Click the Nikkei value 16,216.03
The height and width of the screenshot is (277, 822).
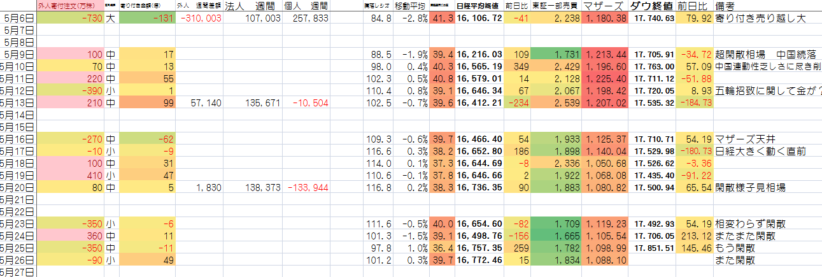pyautogui.click(x=479, y=55)
